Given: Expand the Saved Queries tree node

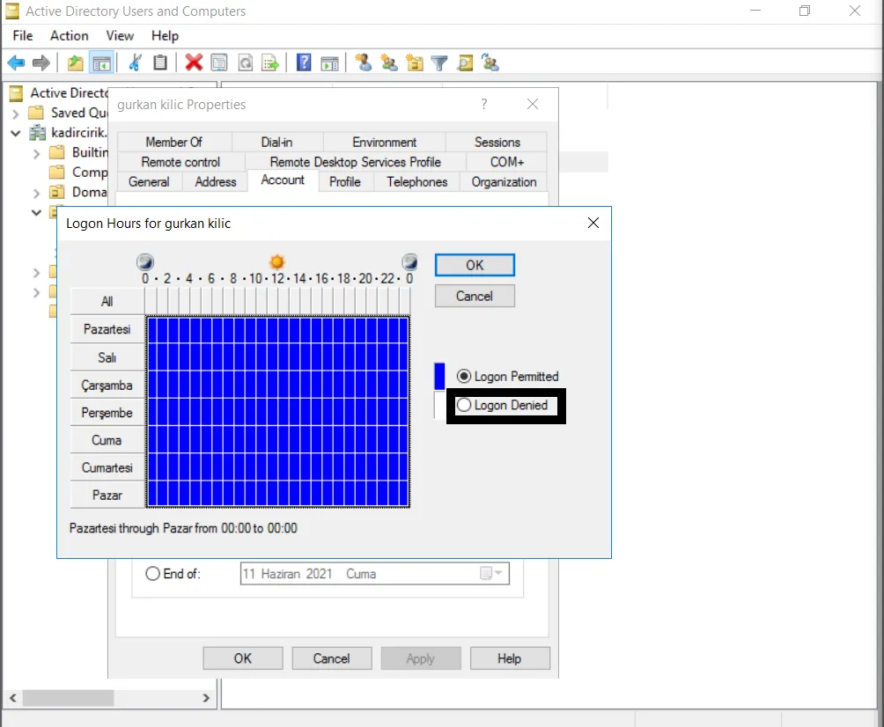Looking at the screenshot, I should point(16,114).
